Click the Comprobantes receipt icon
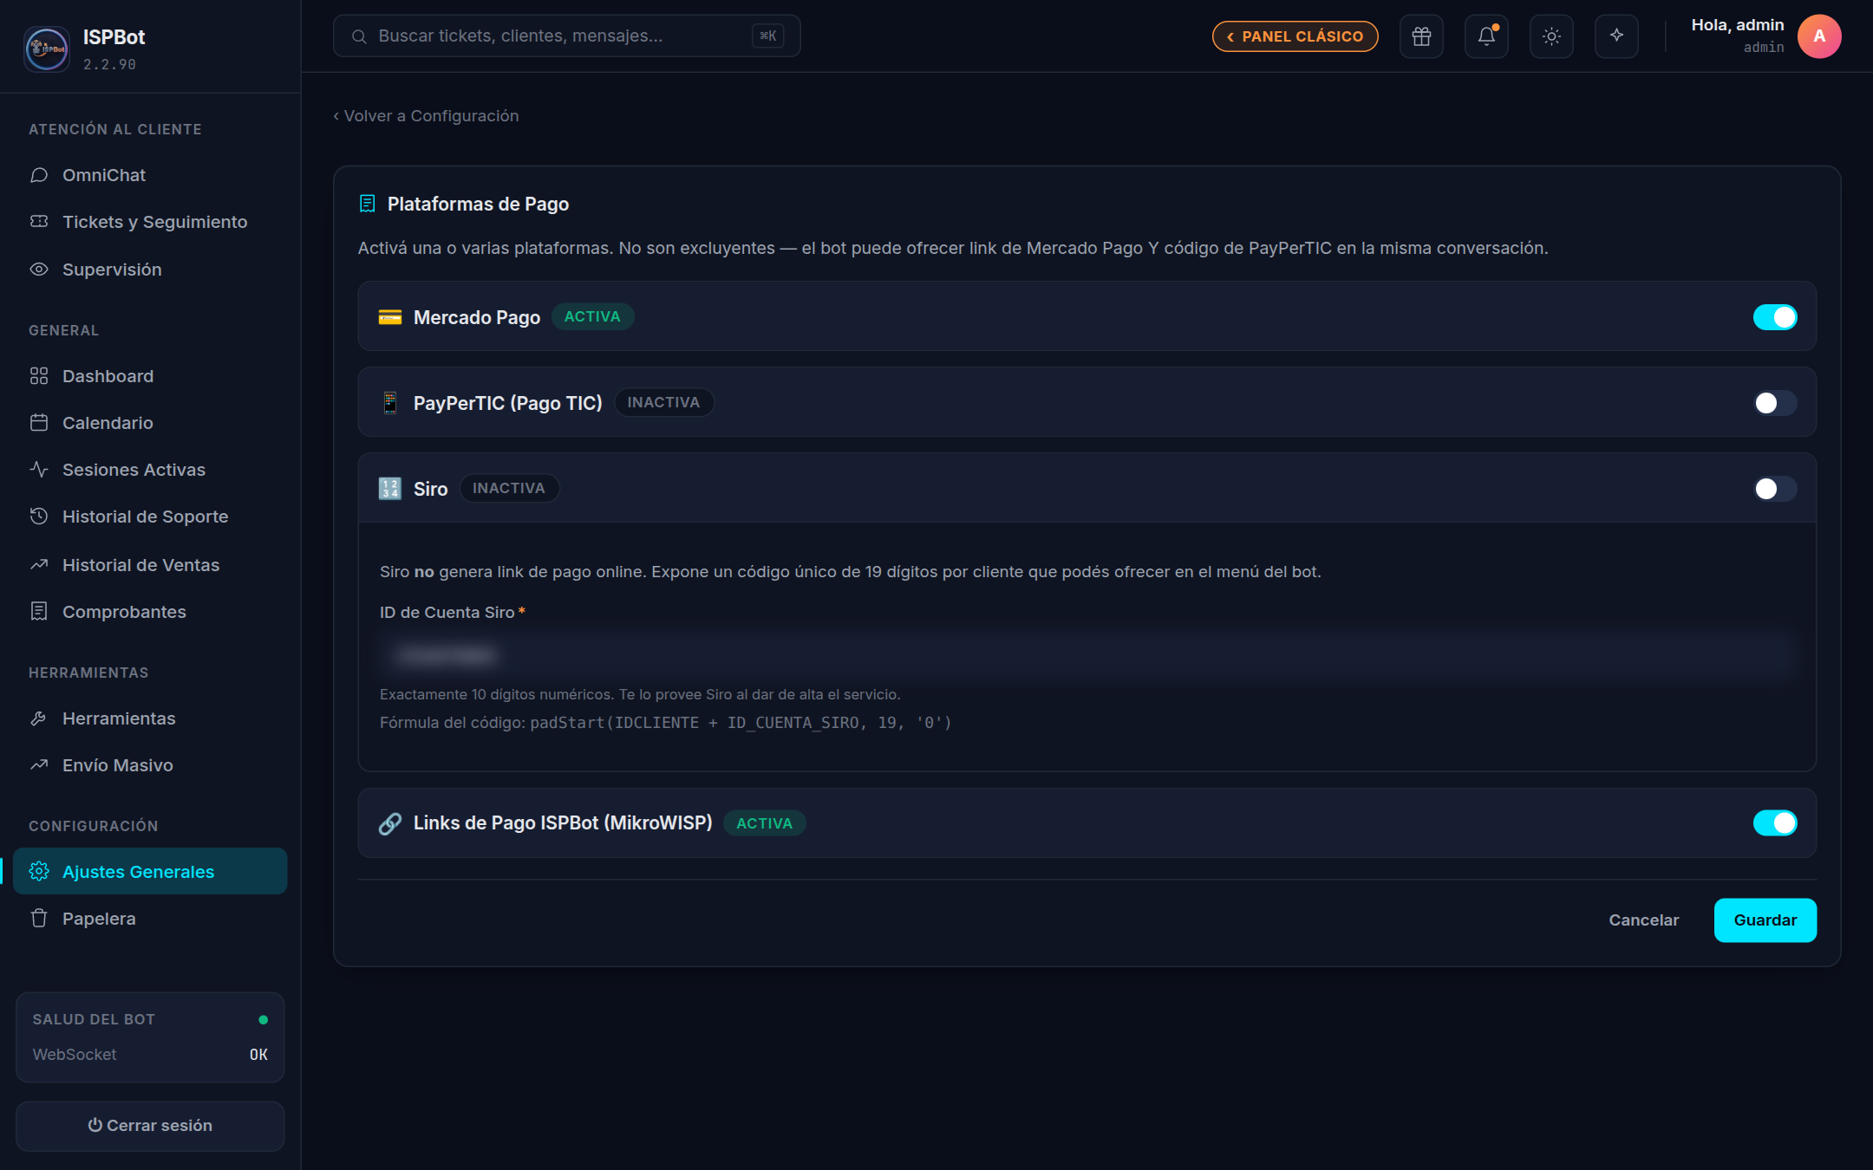Screen dimensions: 1873x1170 [x=39, y=612]
